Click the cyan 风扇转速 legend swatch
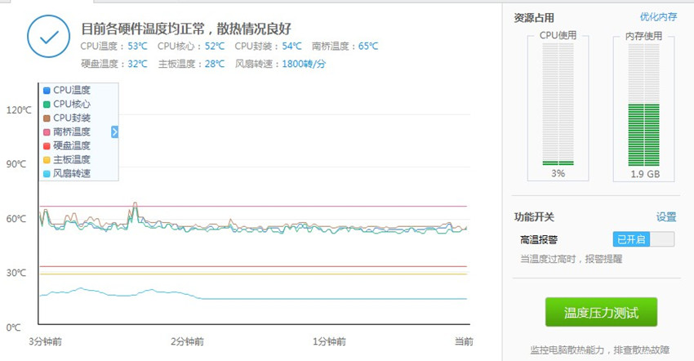 pos(47,174)
